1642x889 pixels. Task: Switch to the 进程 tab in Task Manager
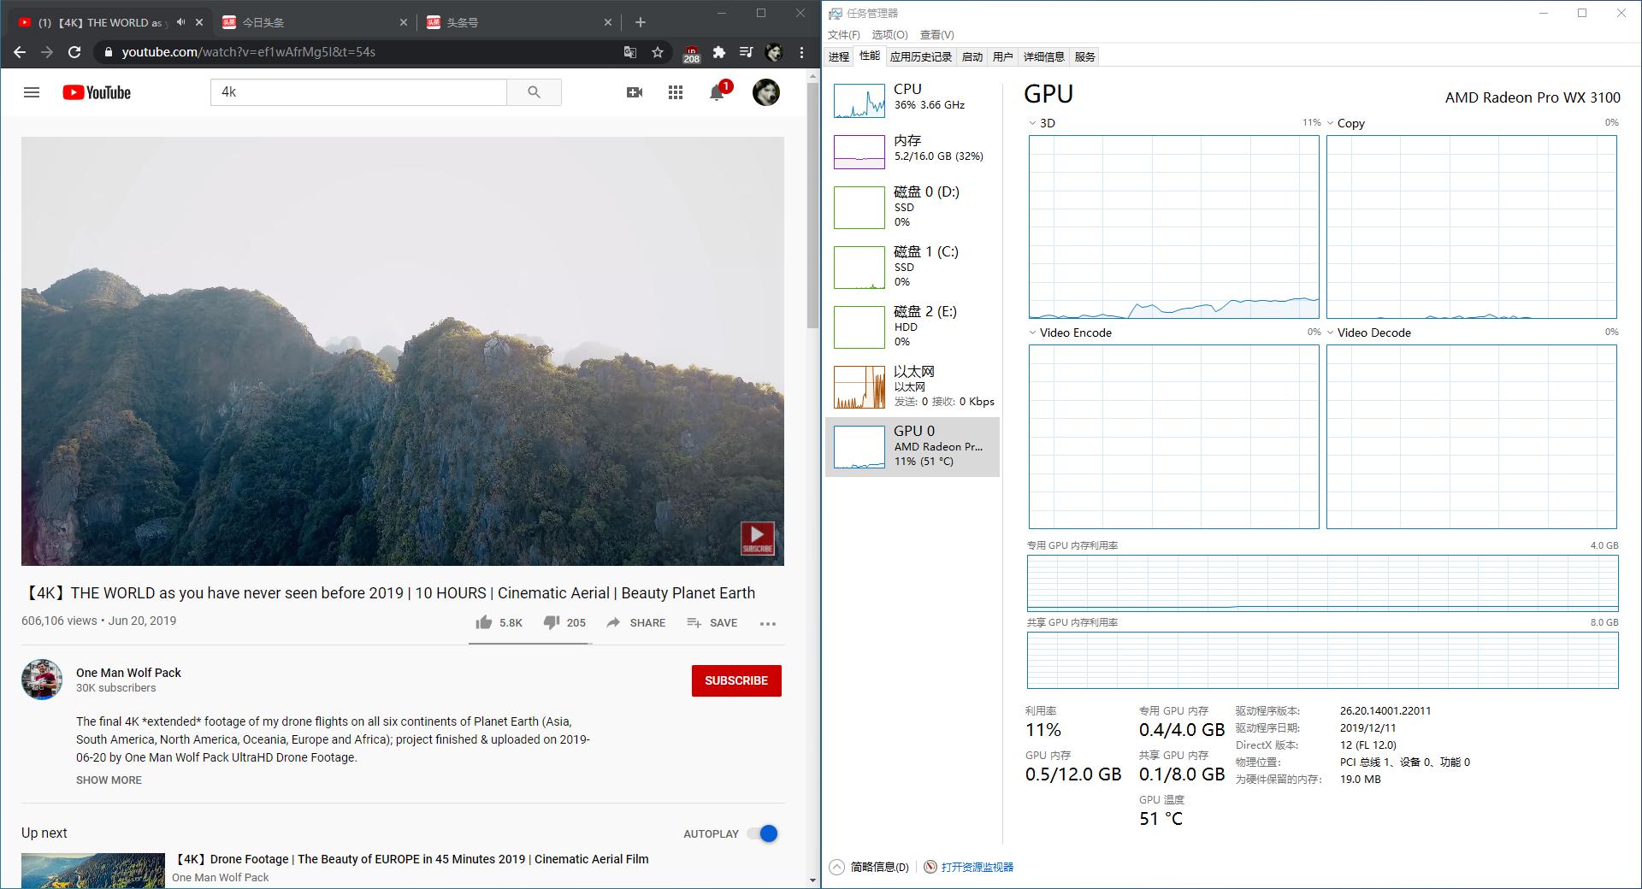coord(839,56)
